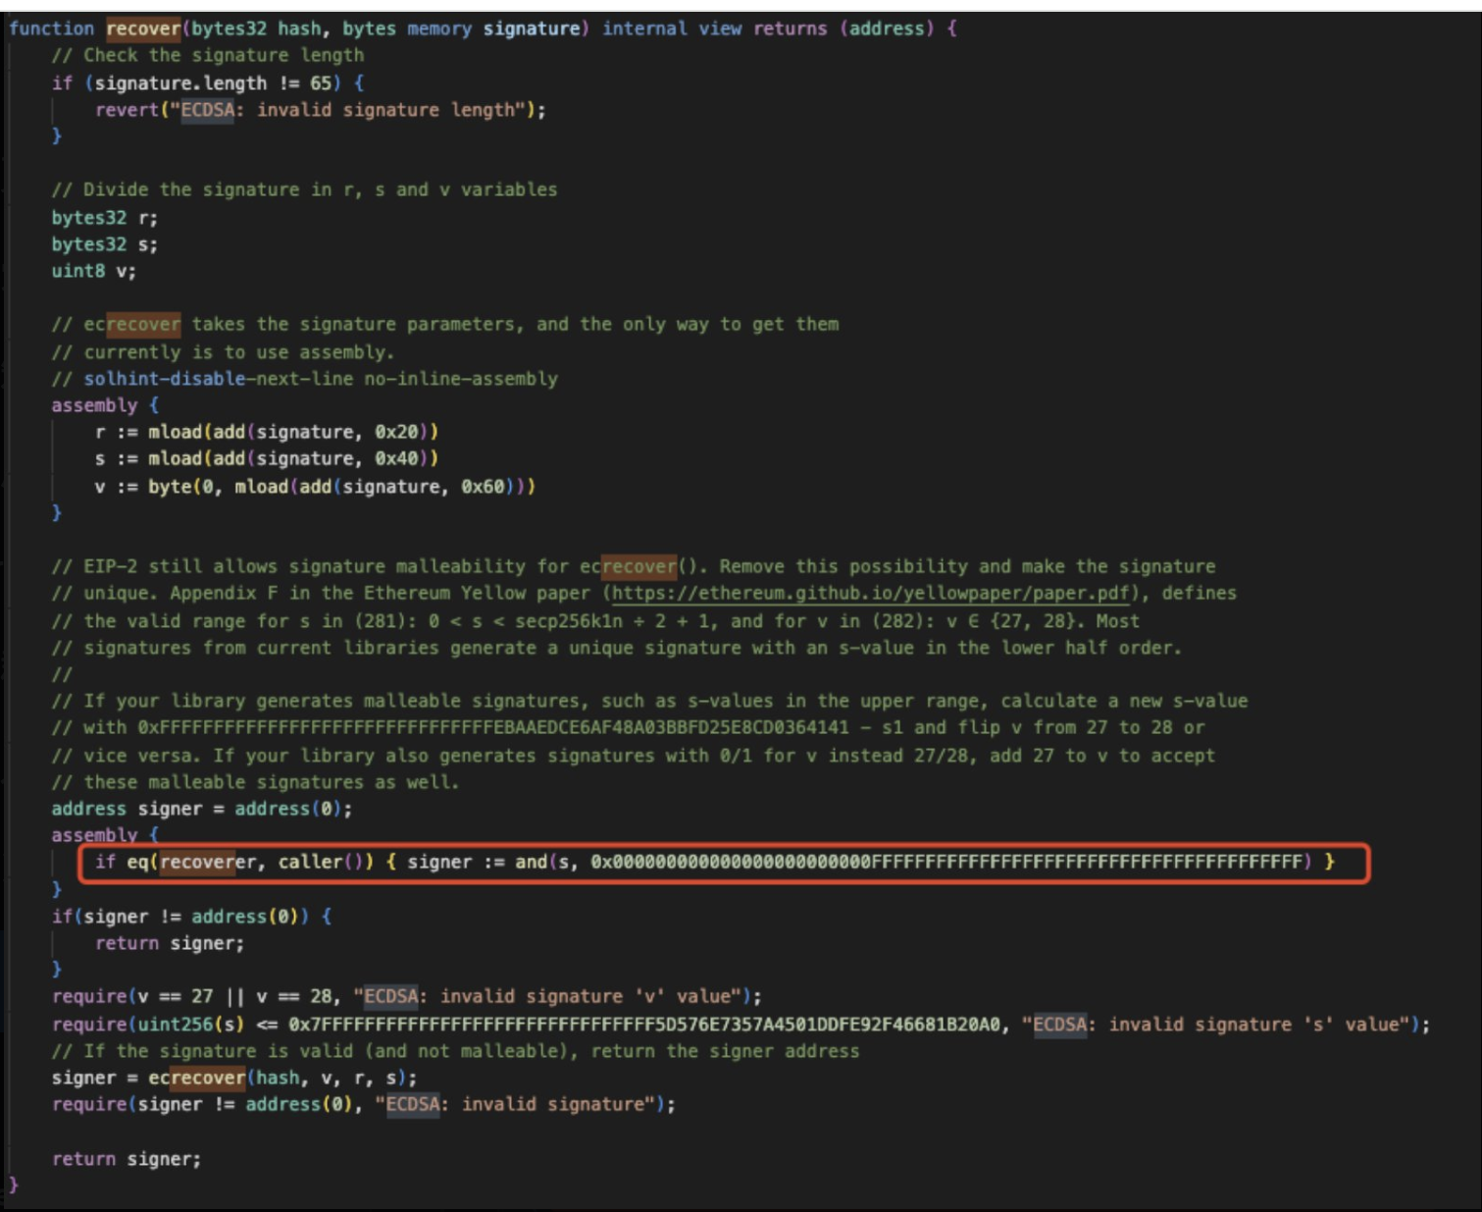Click the line loading s with 0x40
This screenshot has height=1212, width=1482.
[x=266, y=458]
